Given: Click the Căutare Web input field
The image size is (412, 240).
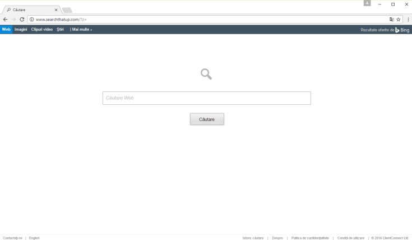Looking at the screenshot, I should [207, 98].
